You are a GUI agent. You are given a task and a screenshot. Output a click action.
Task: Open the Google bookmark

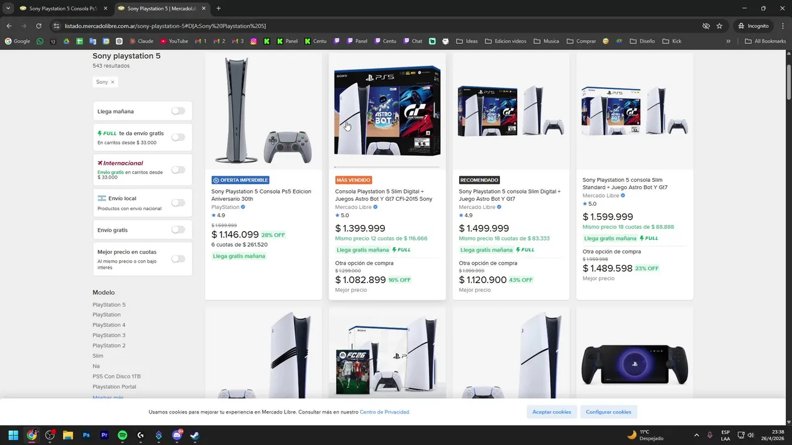[17, 41]
